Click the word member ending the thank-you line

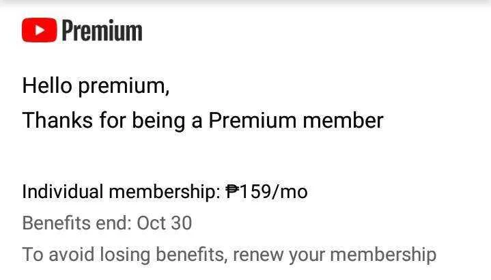[343, 120]
